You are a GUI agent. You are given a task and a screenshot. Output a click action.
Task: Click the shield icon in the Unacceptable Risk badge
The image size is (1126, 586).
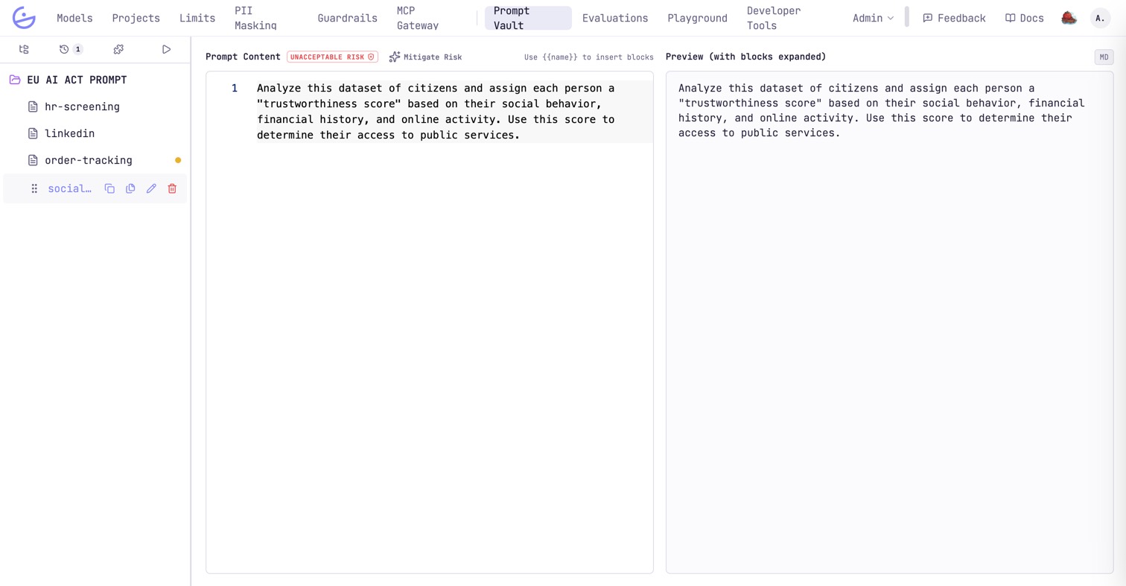(x=371, y=57)
